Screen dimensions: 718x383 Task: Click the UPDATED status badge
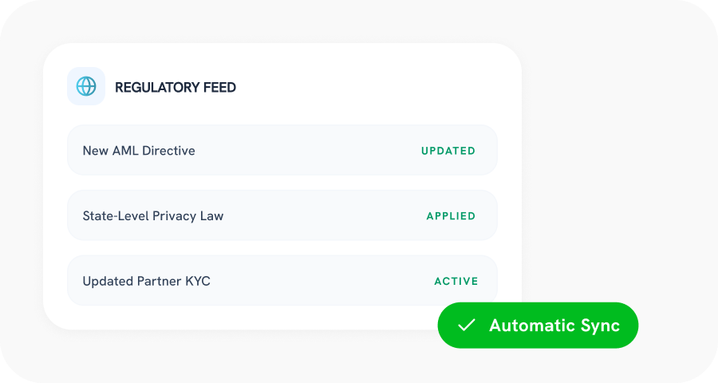point(448,151)
